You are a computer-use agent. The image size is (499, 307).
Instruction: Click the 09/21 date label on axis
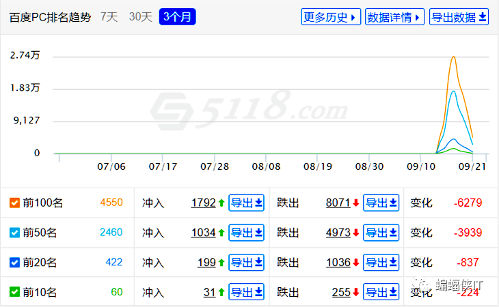click(472, 166)
